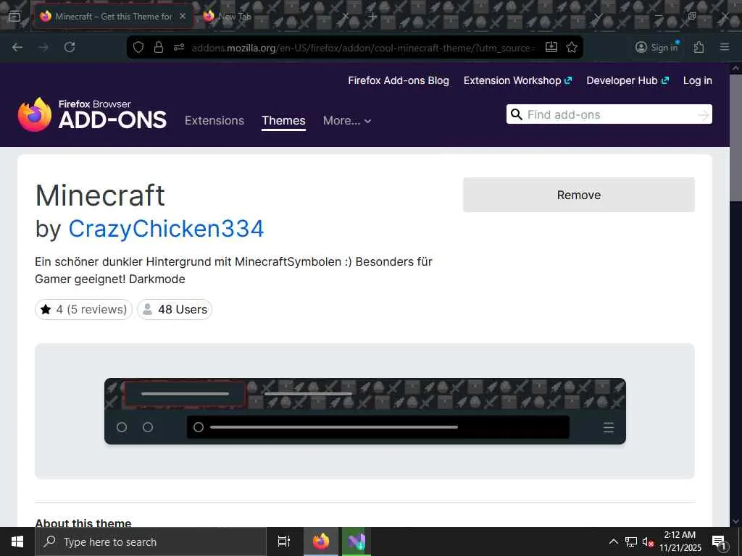
Task: Click the page vertical scrollbar thumb
Action: coord(736,137)
